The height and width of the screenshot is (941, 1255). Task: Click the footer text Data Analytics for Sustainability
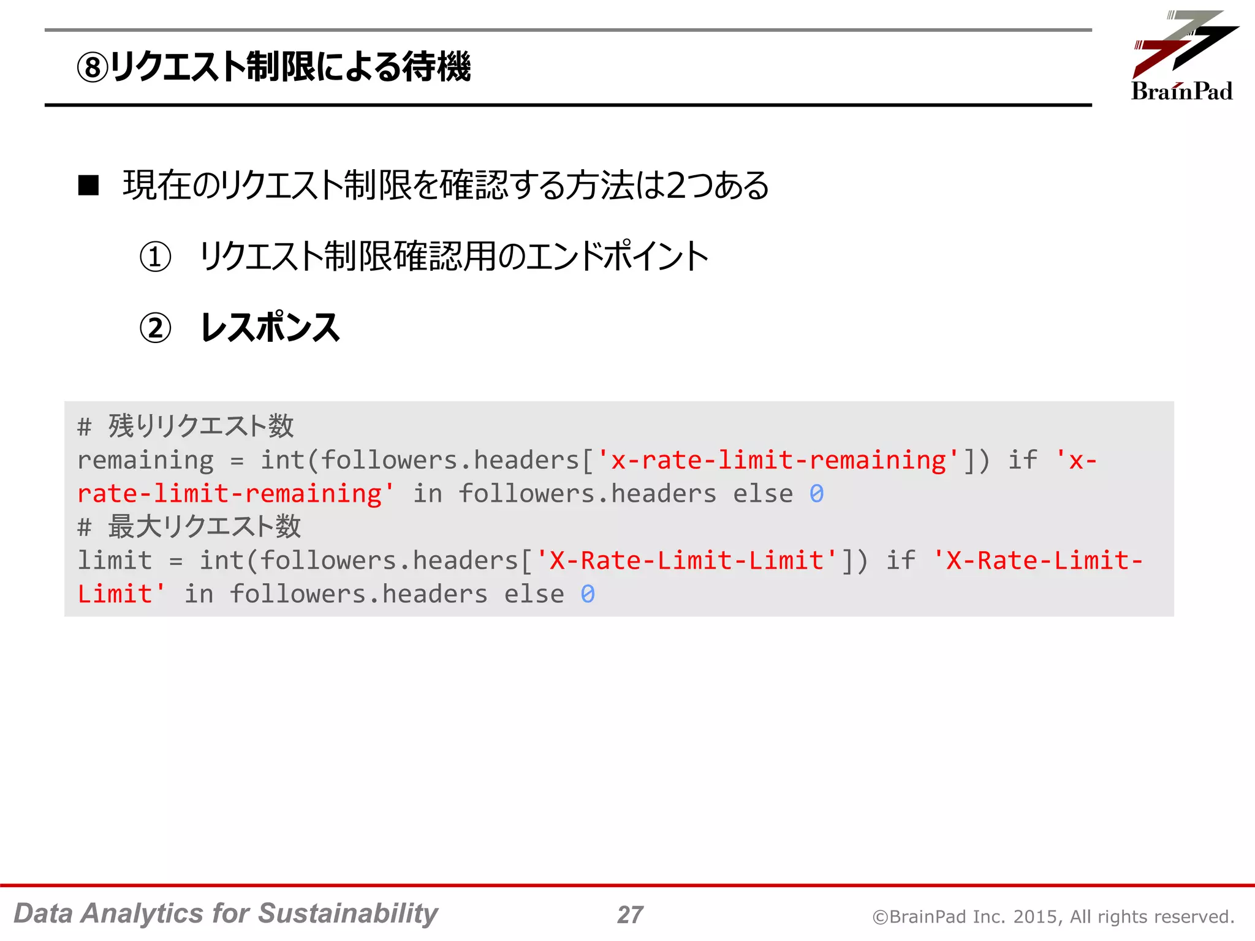[226, 913]
